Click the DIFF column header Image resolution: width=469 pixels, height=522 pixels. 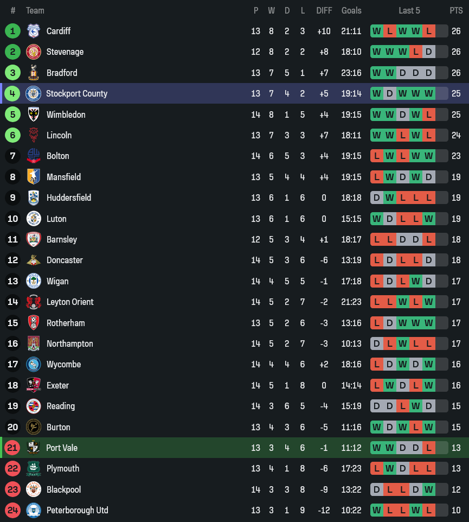(x=324, y=10)
